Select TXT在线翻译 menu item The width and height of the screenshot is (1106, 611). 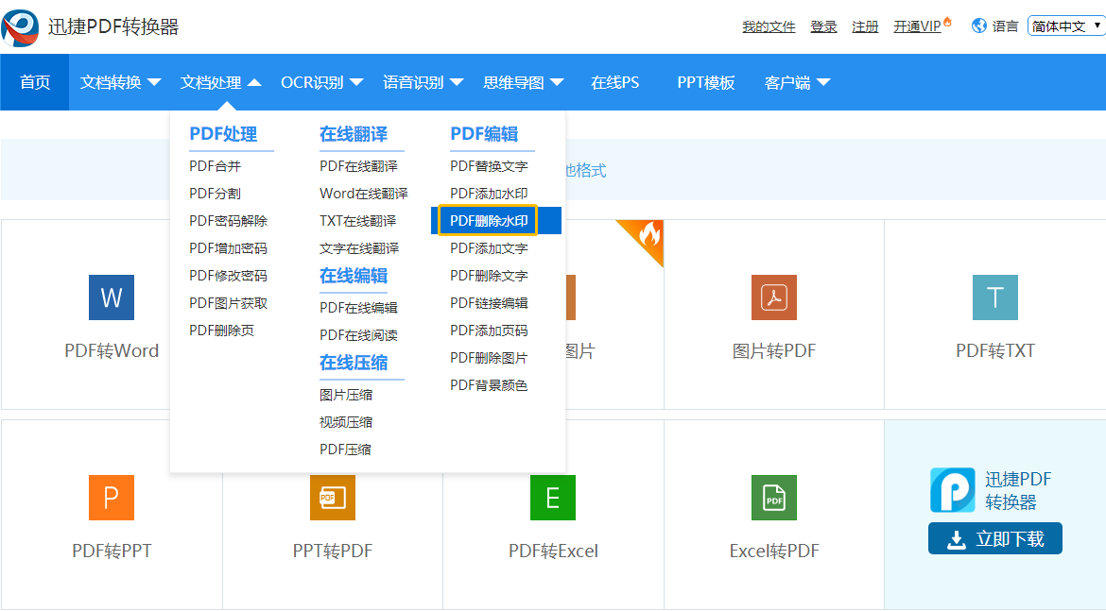pyautogui.click(x=357, y=221)
